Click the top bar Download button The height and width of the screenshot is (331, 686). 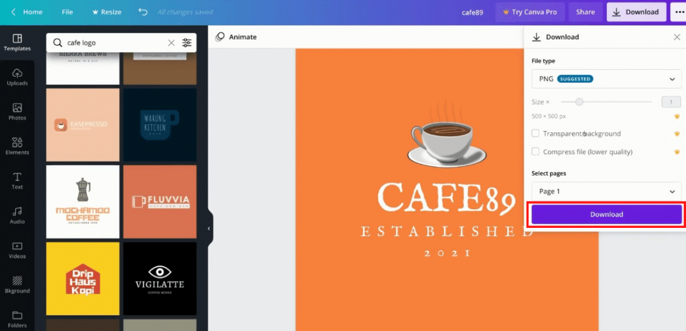tap(636, 12)
